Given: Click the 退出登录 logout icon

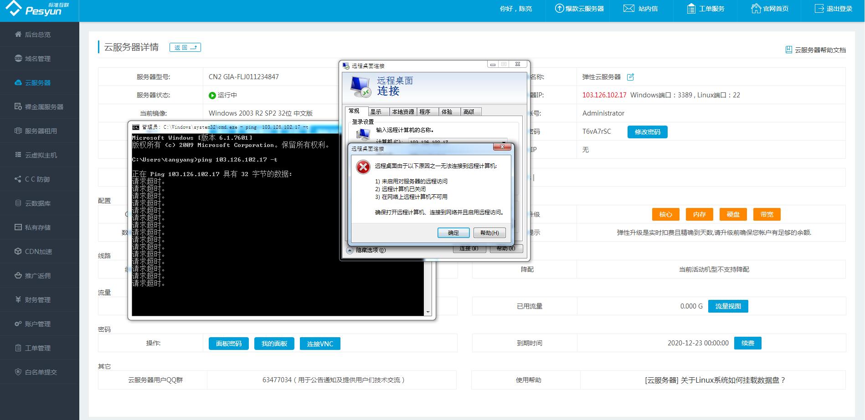Looking at the screenshot, I should (x=819, y=9).
